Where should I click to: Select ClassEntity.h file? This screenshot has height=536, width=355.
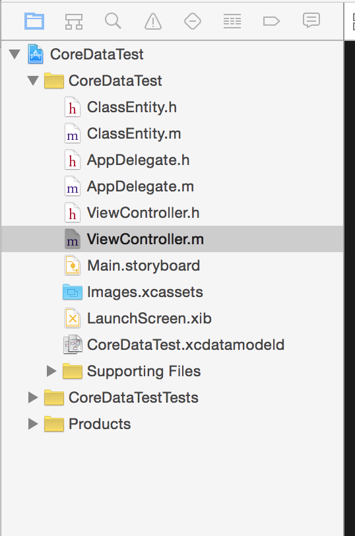(131, 108)
